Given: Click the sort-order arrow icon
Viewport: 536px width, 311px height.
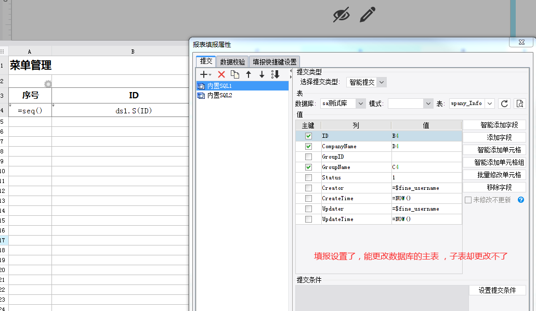Looking at the screenshot, I should pos(275,74).
